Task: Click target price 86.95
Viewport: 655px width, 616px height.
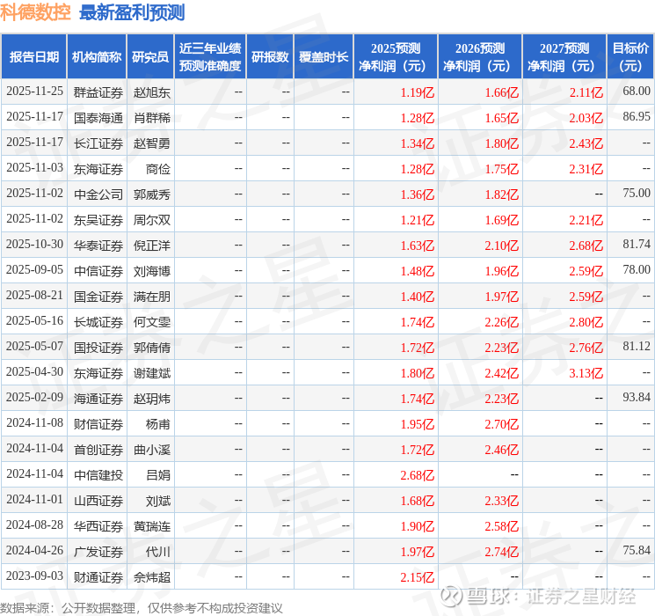Action: pyautogui.click(x=637, y=116)
